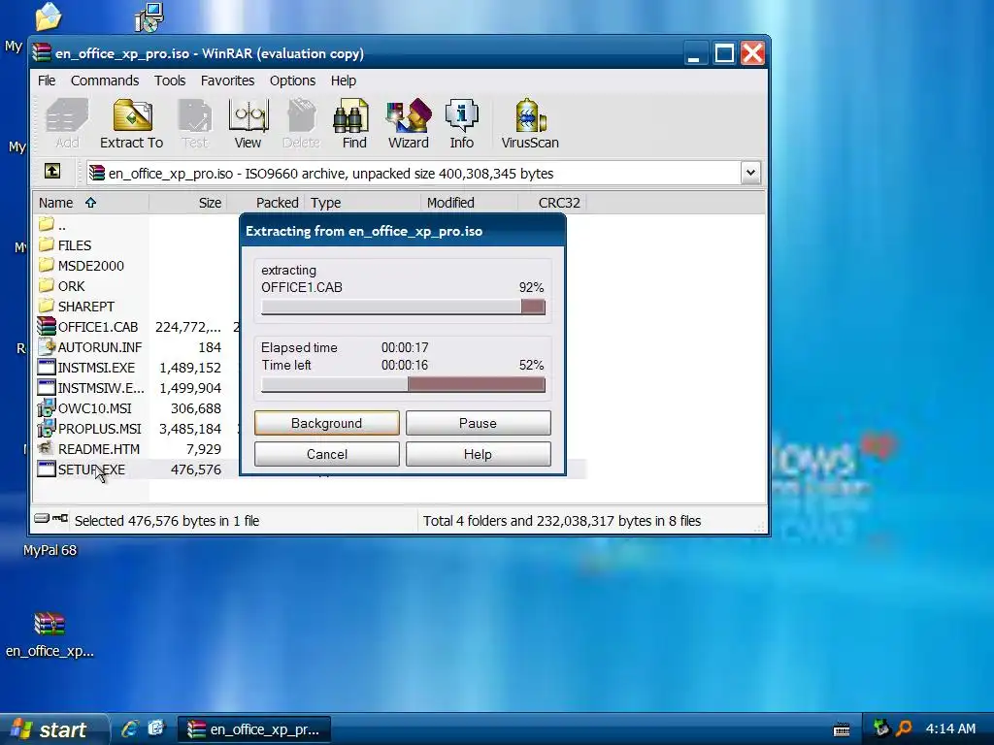Viewport: 994px width, 745px height.
Task: Click the WinRAR title bar icon
Action: pyautogui.click(x=42, y=52)
